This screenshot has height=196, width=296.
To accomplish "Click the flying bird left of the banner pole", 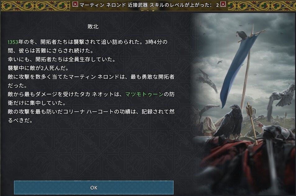I will (209, 81).
